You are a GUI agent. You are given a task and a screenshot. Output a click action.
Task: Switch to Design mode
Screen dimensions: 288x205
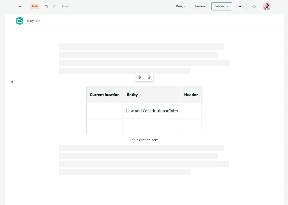click(180, 6)
